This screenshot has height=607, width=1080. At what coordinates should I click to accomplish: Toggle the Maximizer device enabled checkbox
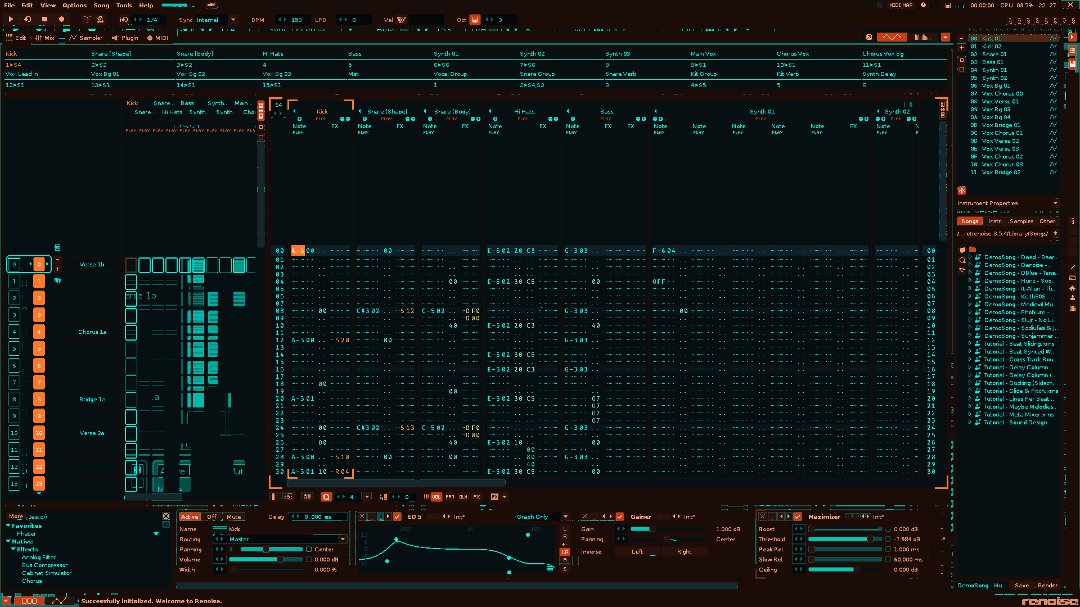click(798, 517)
